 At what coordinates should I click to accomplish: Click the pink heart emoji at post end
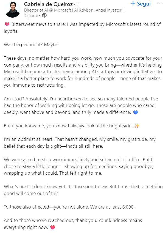coord(53,227)
